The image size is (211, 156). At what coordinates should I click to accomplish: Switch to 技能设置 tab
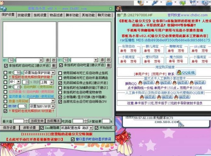click(24, 15)
